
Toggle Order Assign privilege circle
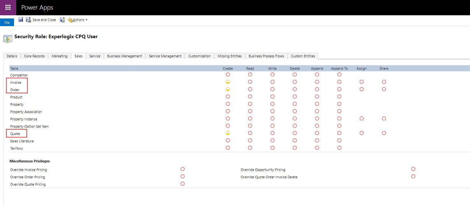(362, 89)
